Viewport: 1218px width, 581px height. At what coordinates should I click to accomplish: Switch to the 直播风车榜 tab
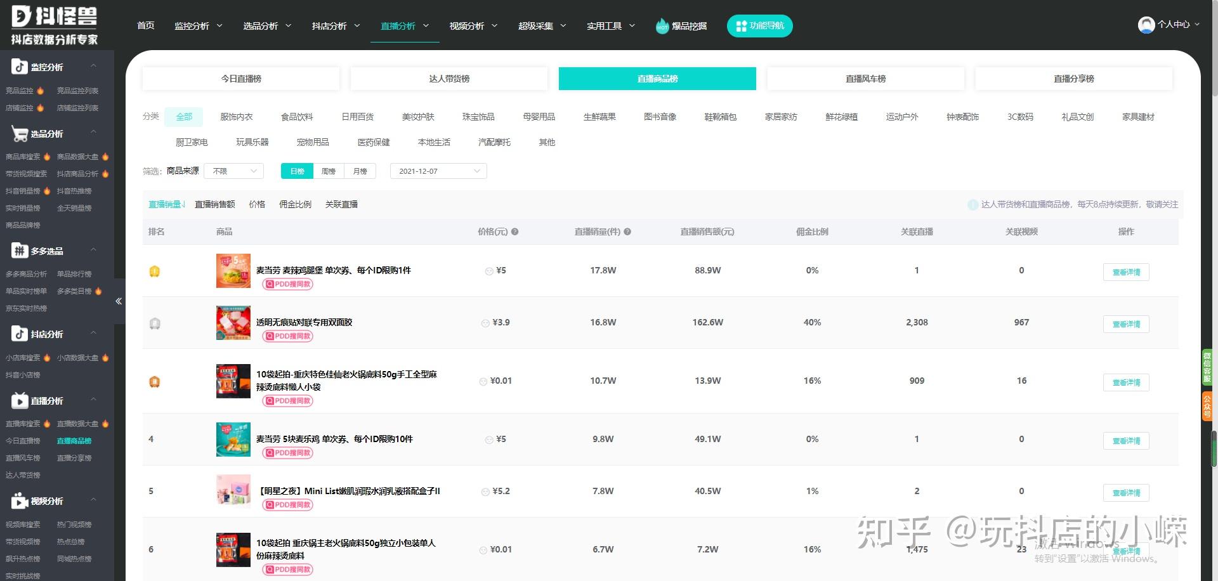tap(865, 79)
